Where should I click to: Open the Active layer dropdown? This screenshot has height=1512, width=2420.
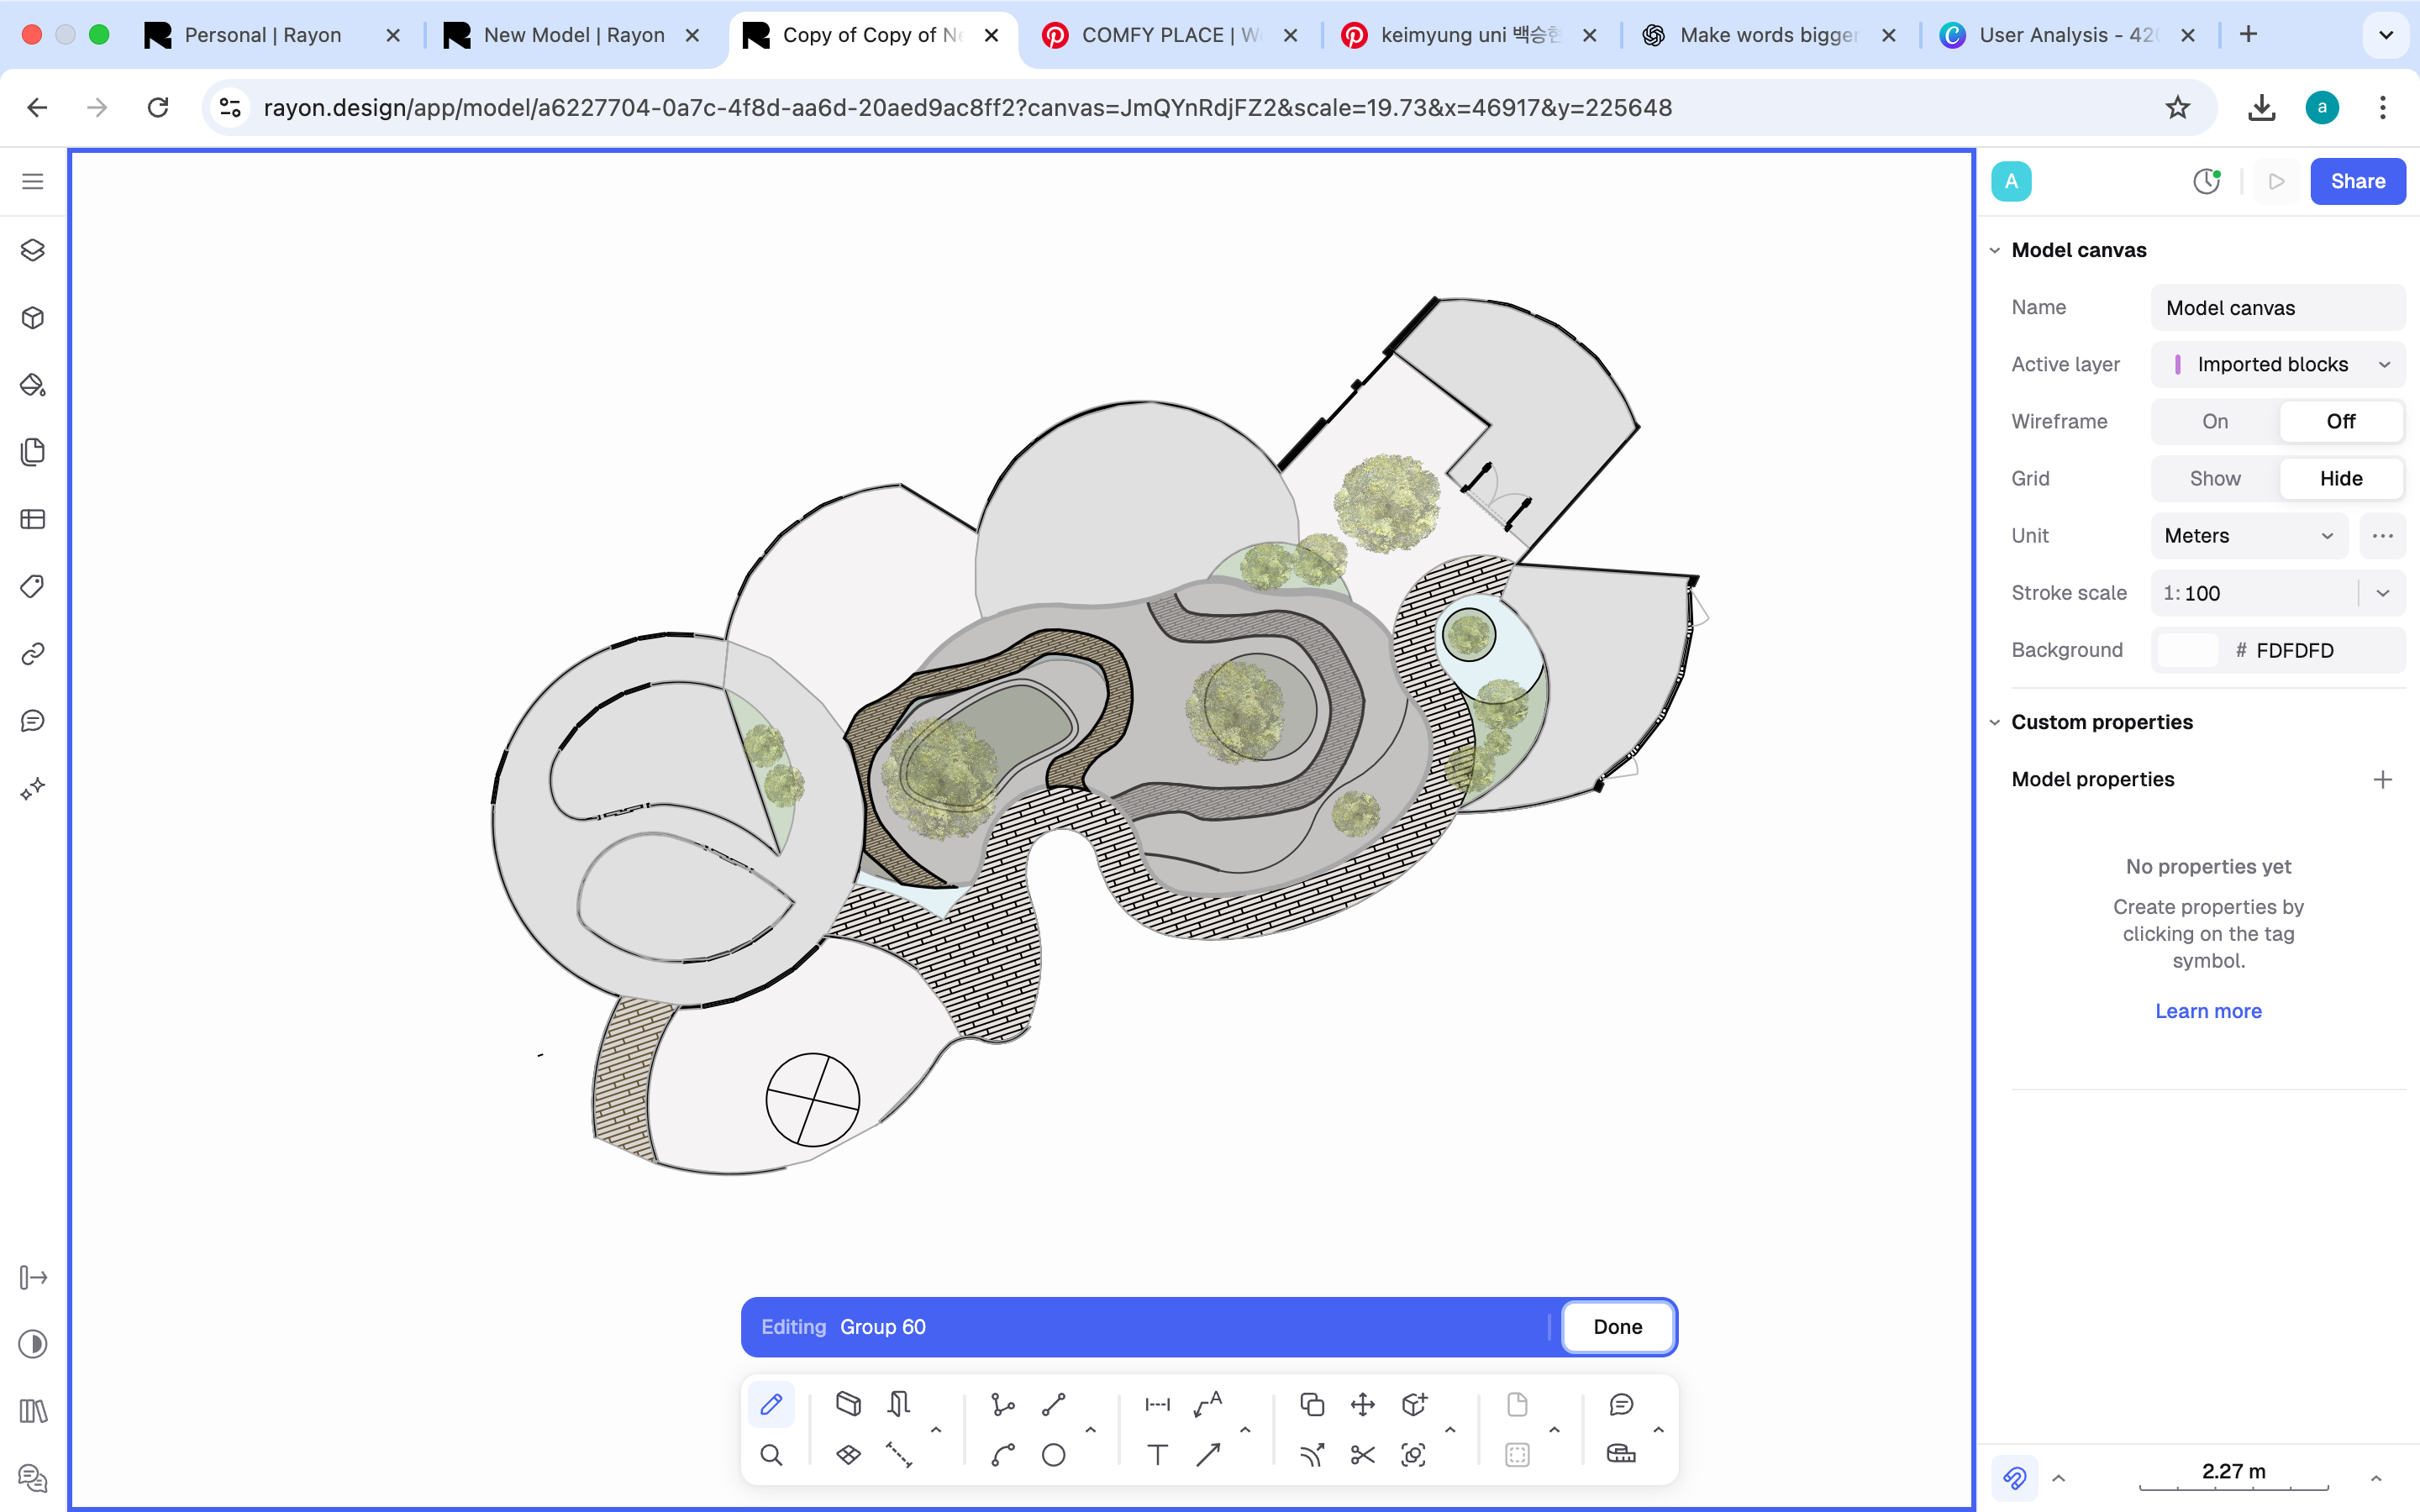pos(2277,365)
